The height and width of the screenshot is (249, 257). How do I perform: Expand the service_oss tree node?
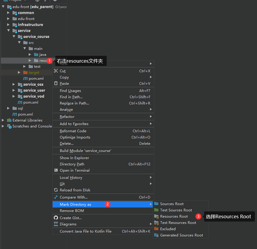(13, 84)
